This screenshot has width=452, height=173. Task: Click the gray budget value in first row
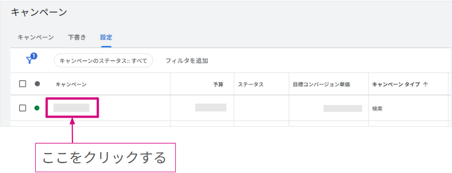(211, 107)
